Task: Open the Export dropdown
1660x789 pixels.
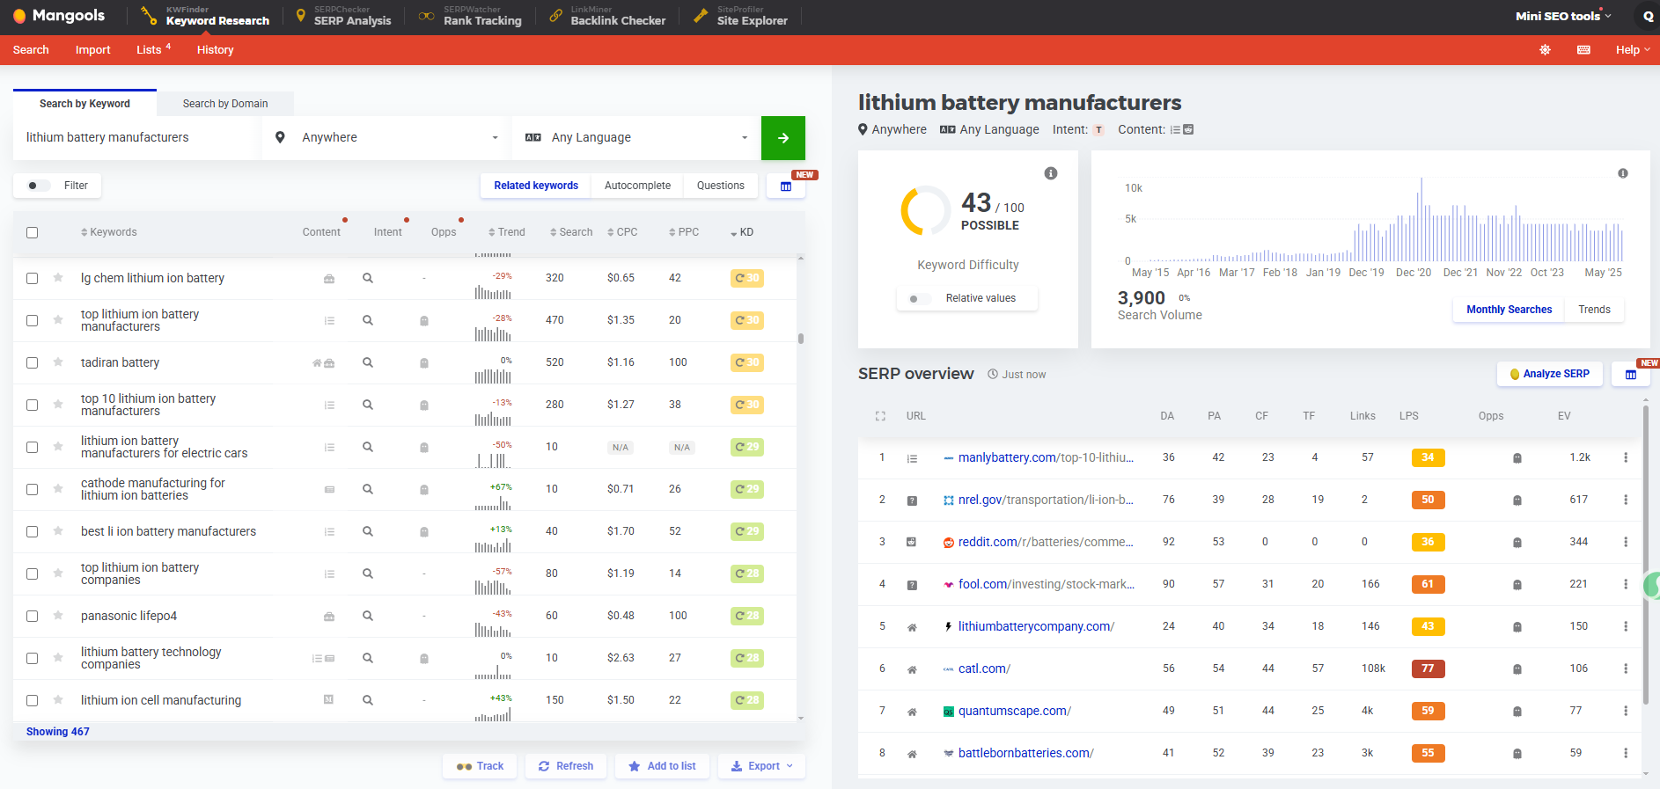Action: (x=761, y=766)
